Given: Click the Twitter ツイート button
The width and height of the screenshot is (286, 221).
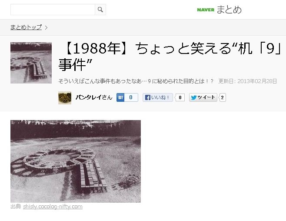Looking at the screenshot, I should point(203,97).
